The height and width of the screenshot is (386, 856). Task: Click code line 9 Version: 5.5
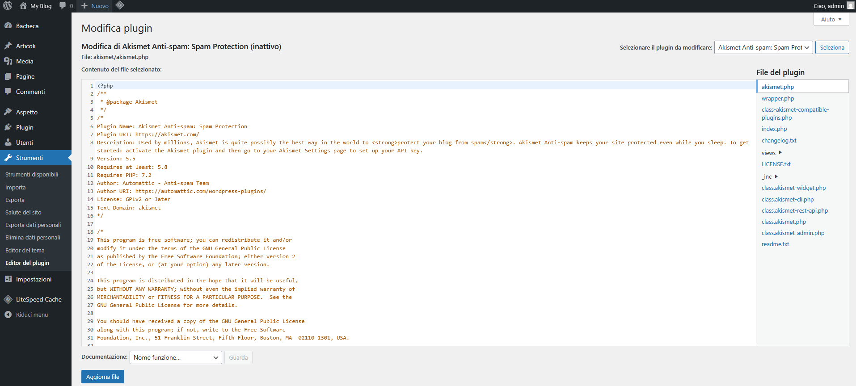point(116,159)
